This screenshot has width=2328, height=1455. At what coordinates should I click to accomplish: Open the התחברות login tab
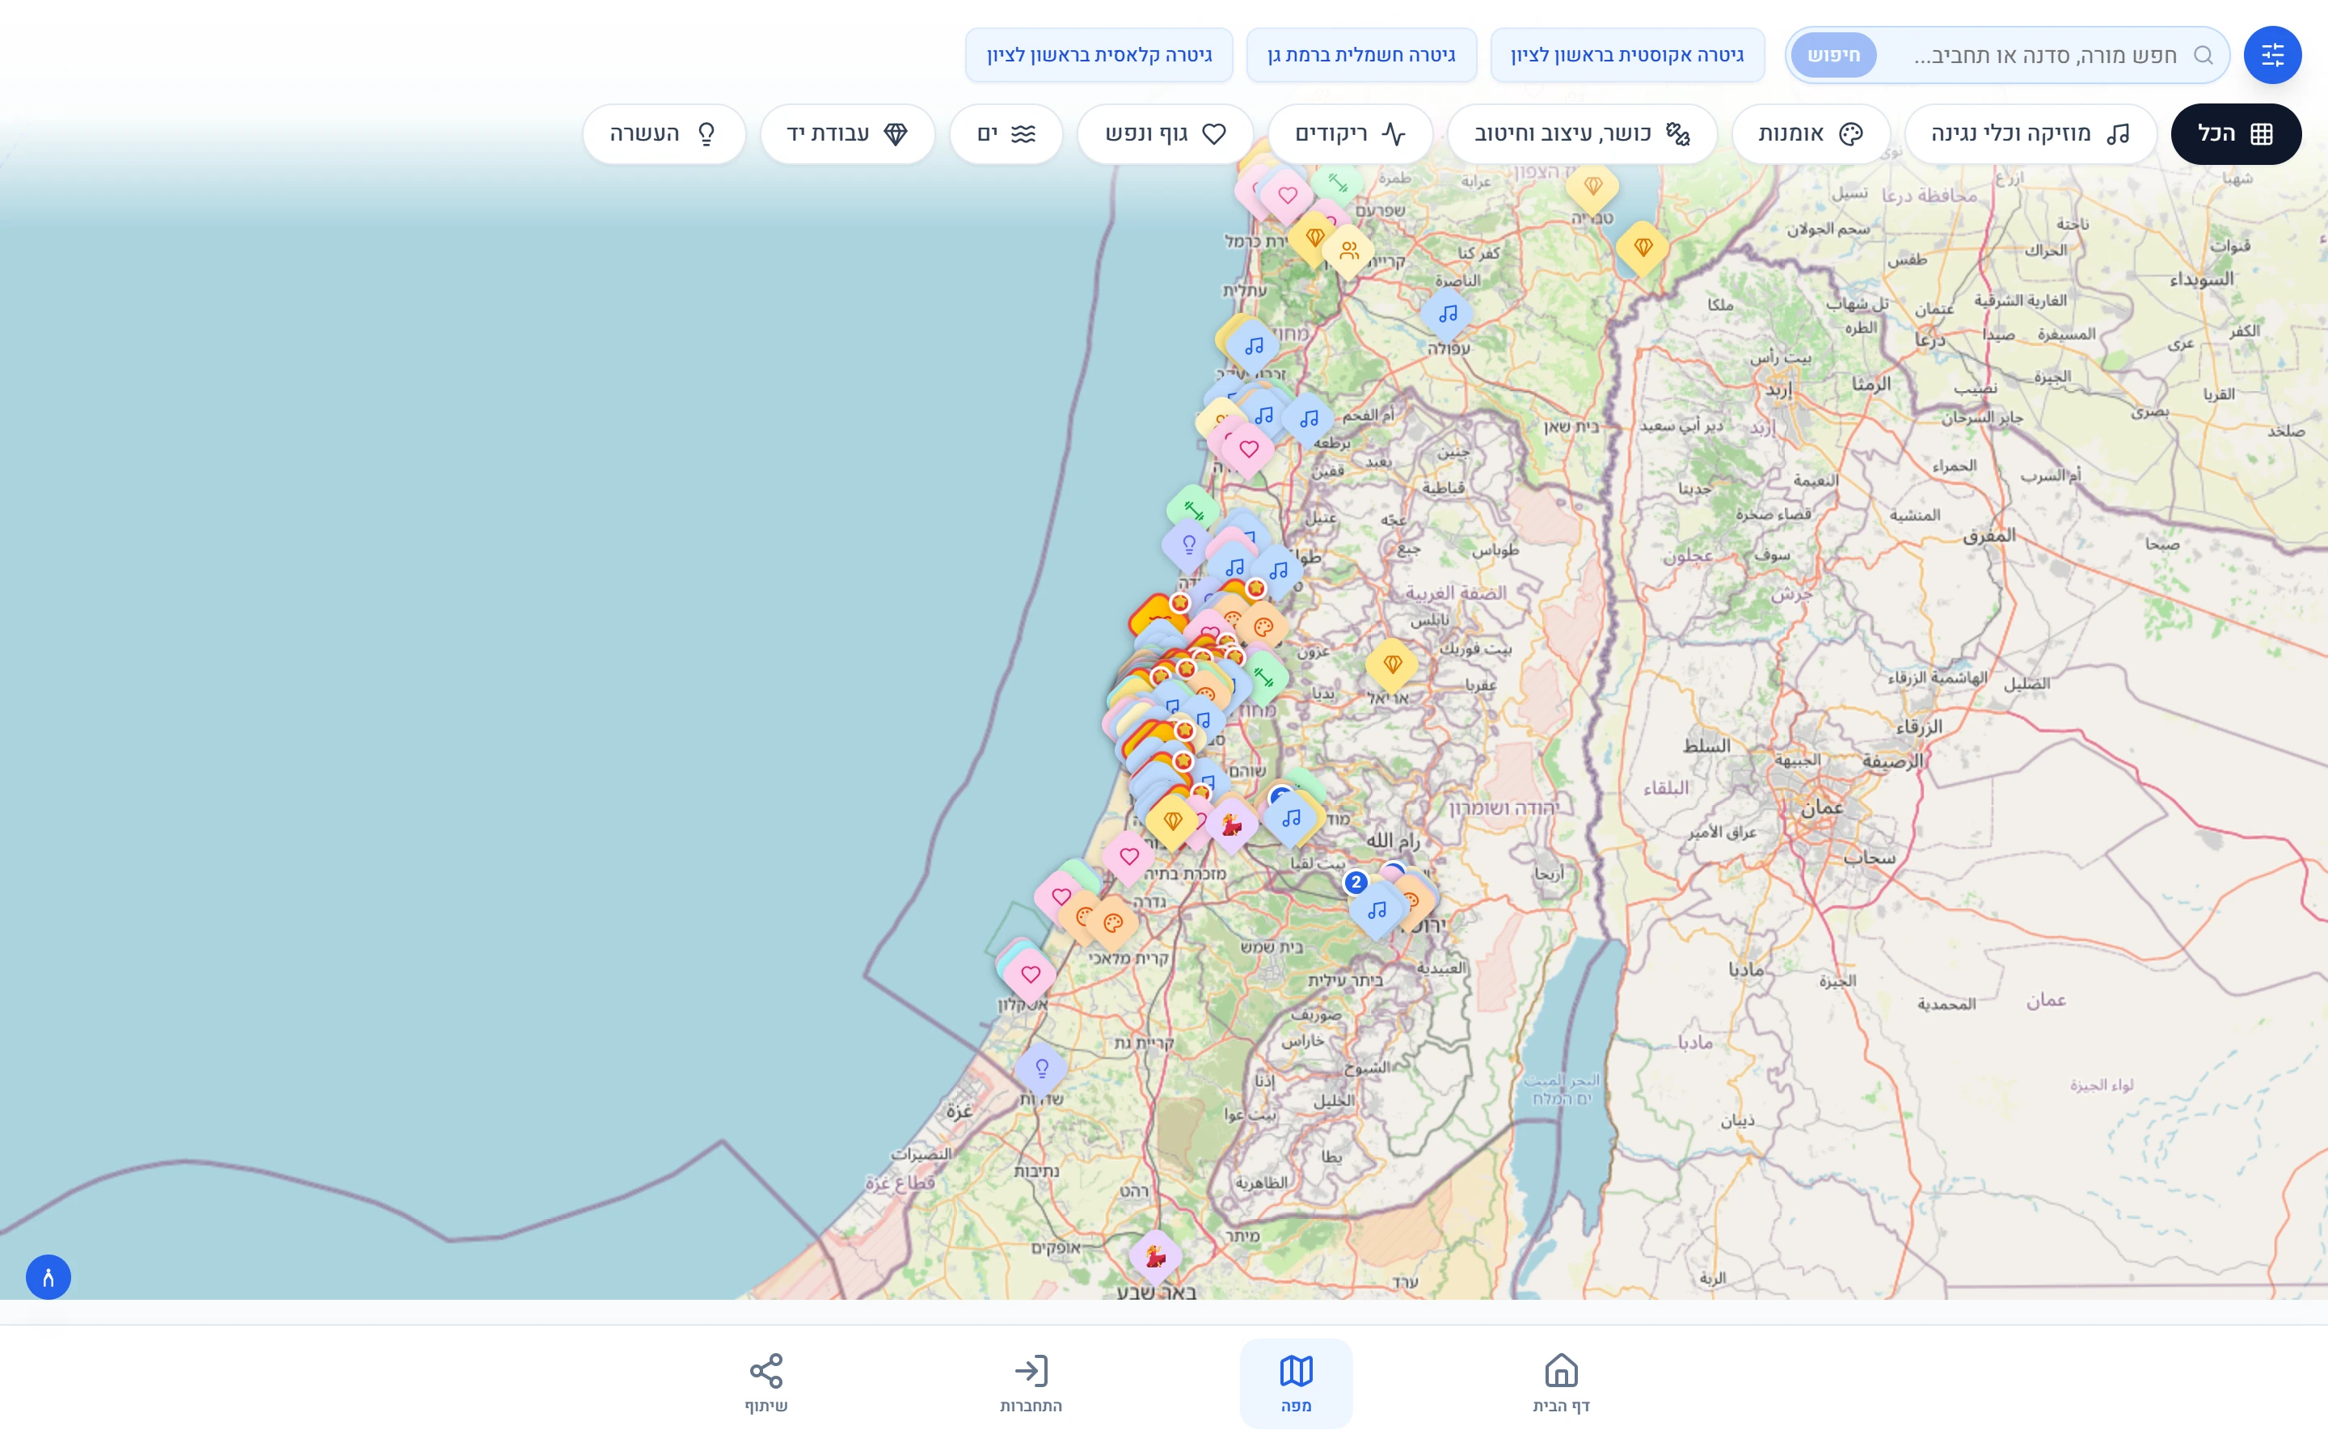(1031, 1383)
